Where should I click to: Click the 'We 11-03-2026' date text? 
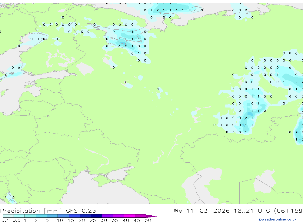pyautogui.click(x=201, y=210)
